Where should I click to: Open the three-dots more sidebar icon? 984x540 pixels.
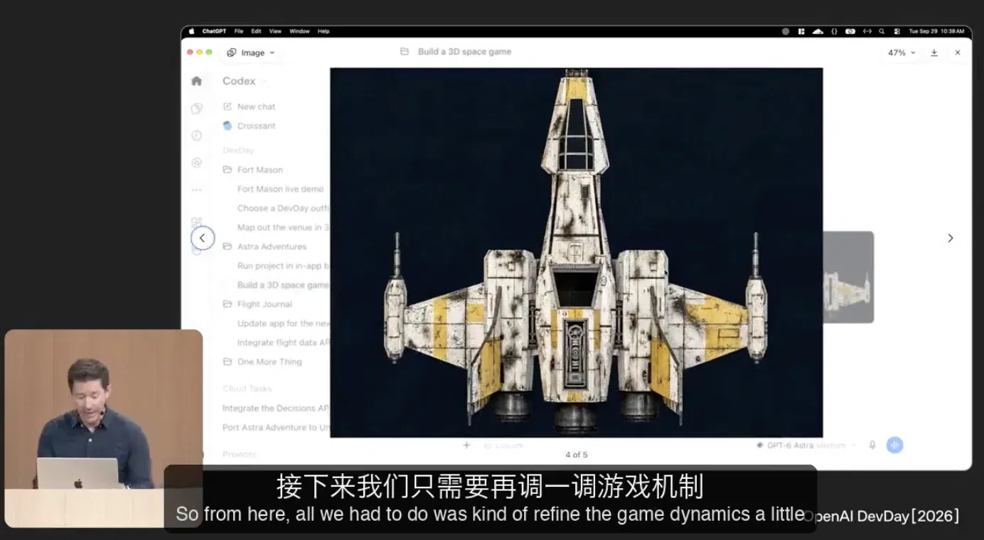(197, 190)
